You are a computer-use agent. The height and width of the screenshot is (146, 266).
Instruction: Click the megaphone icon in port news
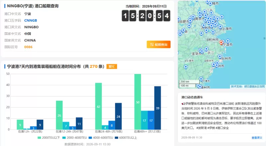(x=183, y=103)
